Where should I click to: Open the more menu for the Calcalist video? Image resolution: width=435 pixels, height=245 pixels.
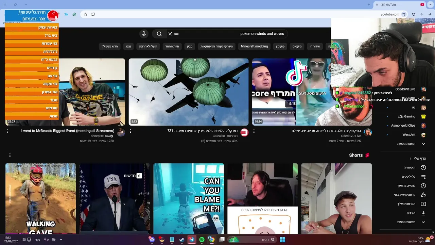click(130, 131)
